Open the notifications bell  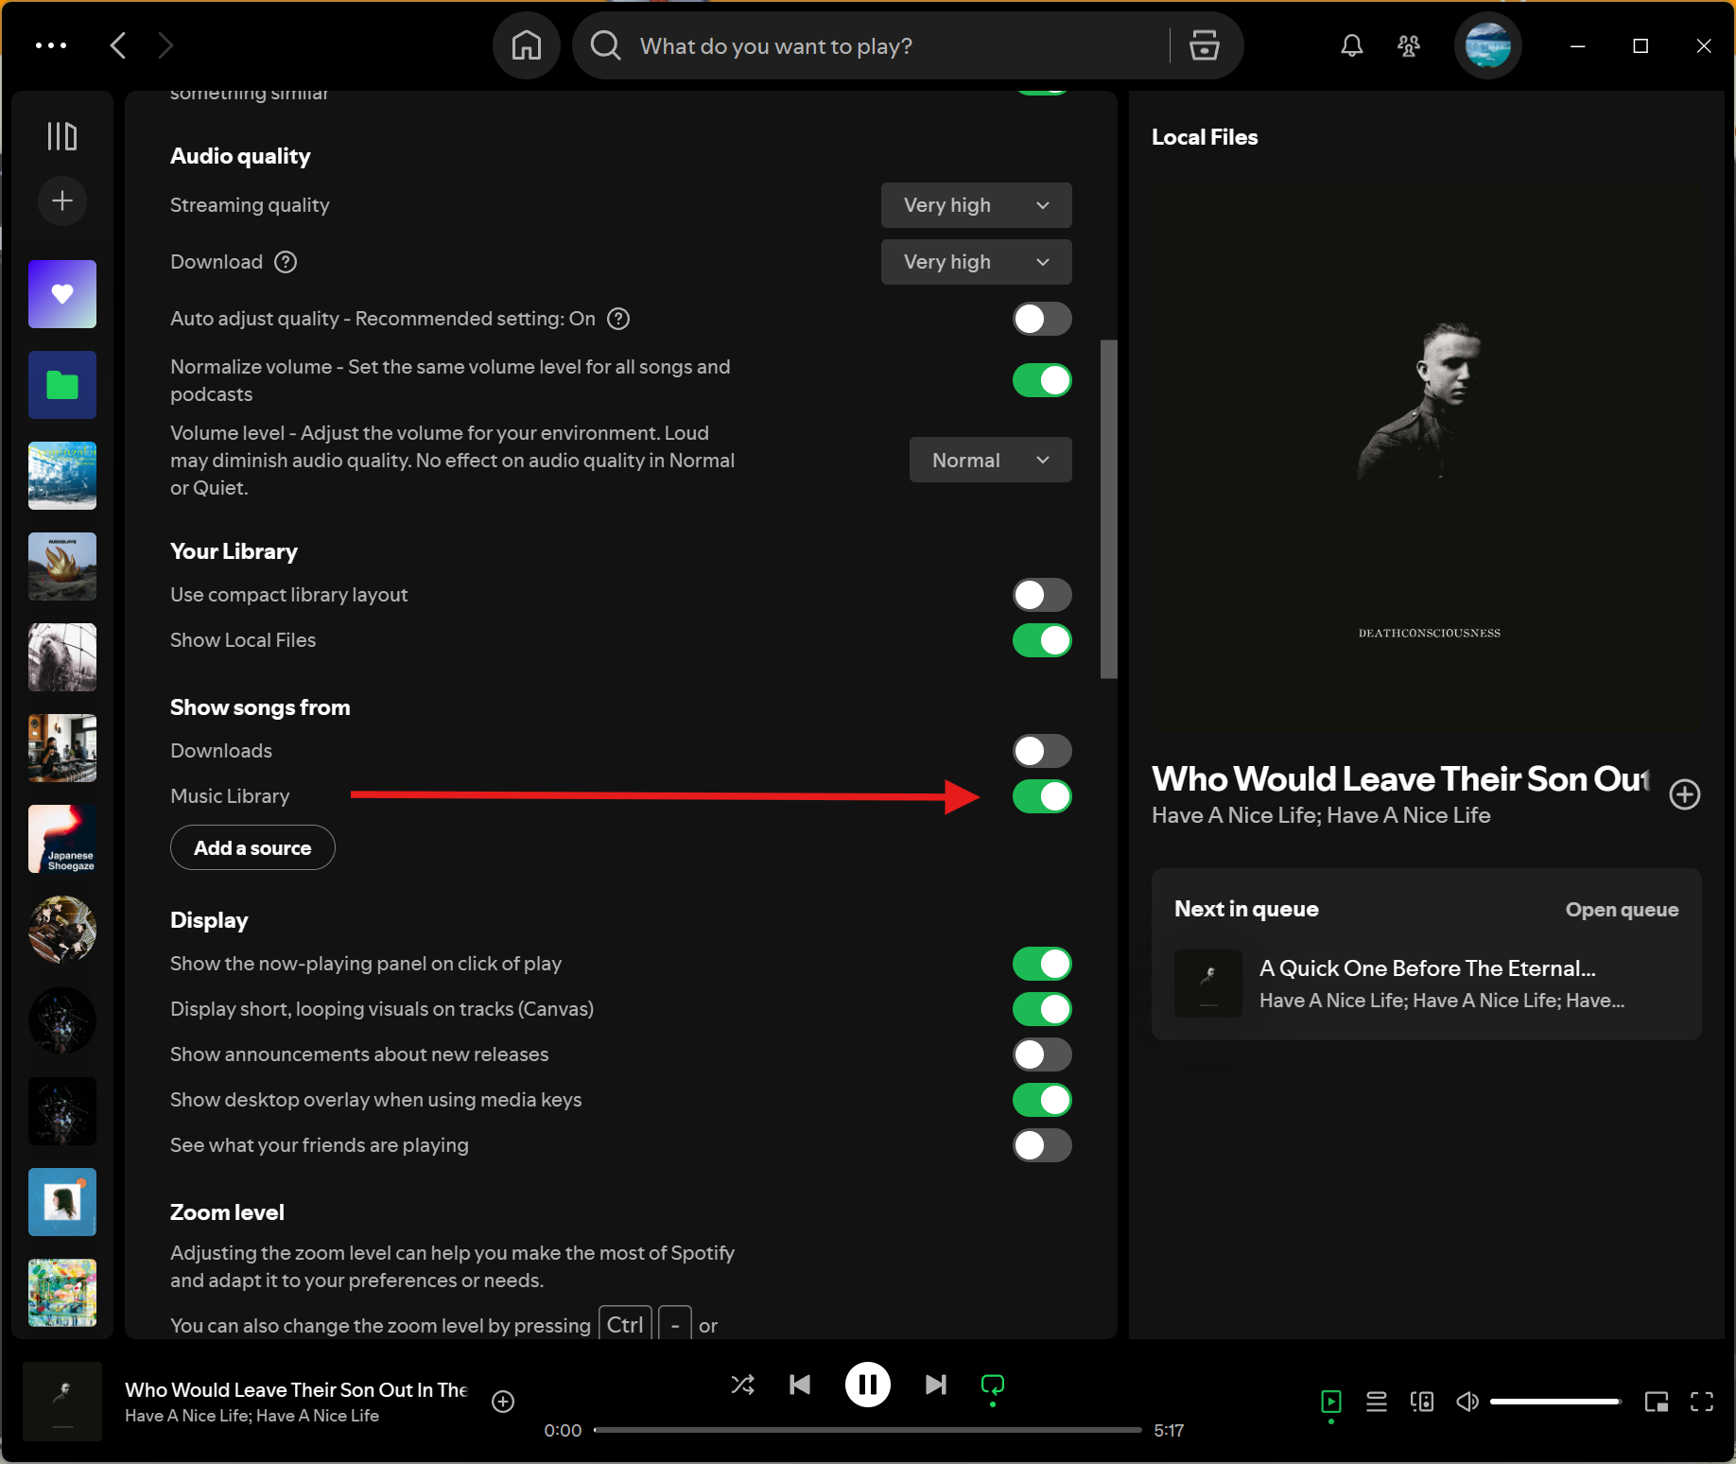point(1352,45)
